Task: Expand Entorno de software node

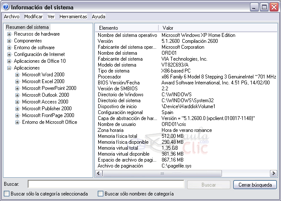Action: click(x=9, y=47)
